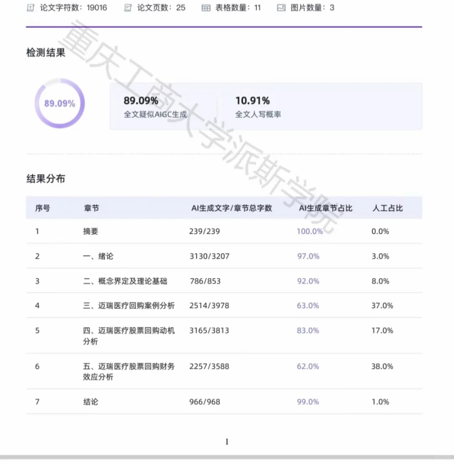
Task: Click the 97.0% AI ratio value
Action: pos(309,256)
